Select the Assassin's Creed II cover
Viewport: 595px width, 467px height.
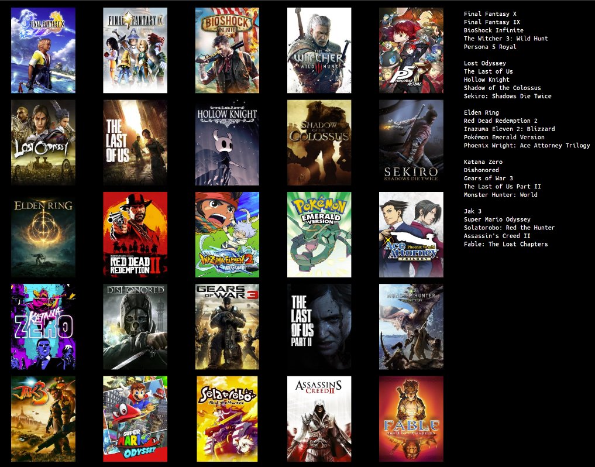[319, 419]
